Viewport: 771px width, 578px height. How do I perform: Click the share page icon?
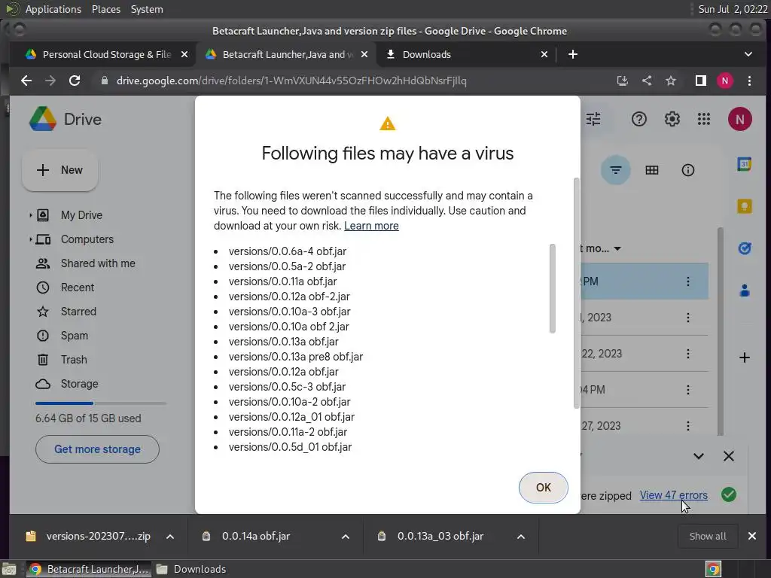point(647,81)
